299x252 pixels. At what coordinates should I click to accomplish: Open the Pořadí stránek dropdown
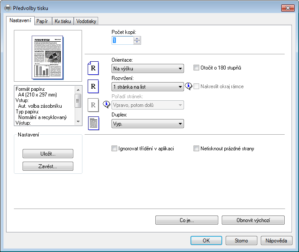(148, 105)
